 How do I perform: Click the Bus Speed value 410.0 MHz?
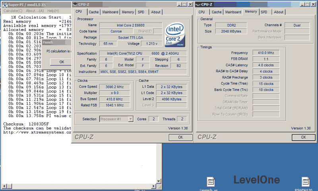[x=114, y=99]
